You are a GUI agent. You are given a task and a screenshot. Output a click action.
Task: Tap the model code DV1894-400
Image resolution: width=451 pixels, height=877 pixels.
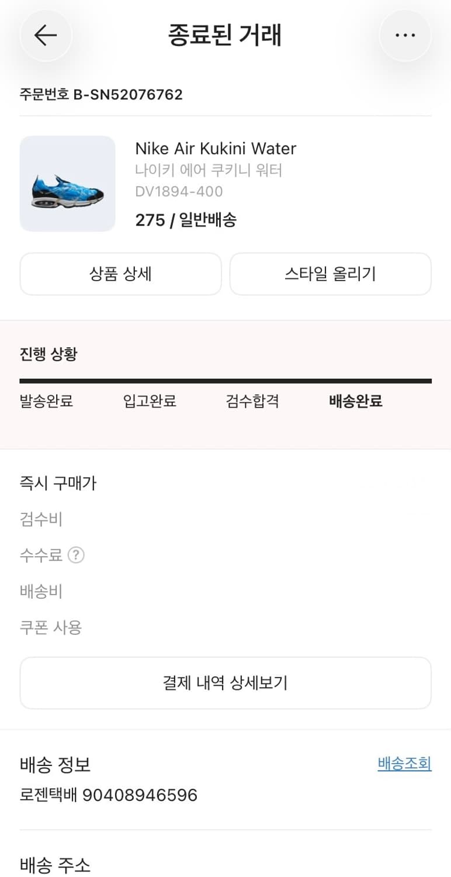(179, 191)
